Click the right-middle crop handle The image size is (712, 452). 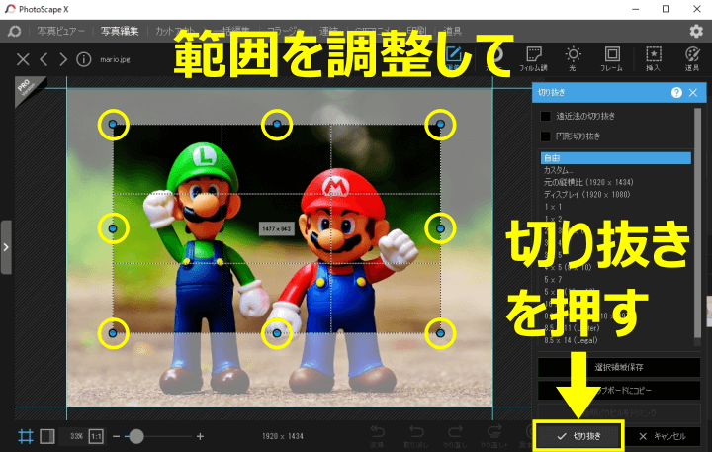point(440,228)
